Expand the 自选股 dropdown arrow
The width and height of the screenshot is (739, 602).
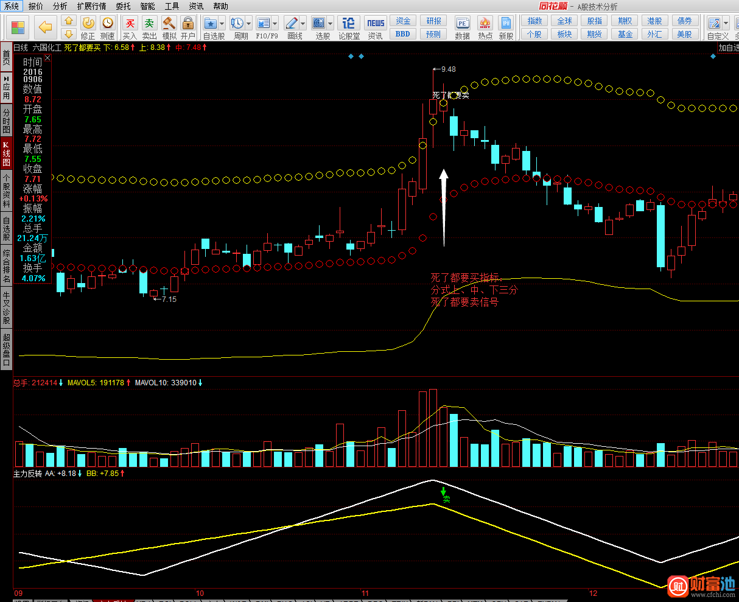pyautogui.click(x=221, y=24)
